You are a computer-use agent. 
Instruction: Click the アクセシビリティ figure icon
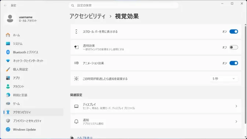(8, 112)
